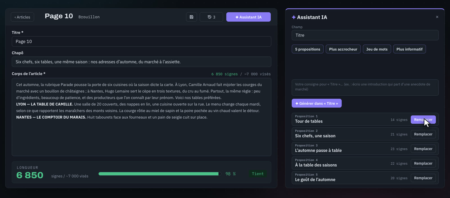The height and width of the screenshot is (198, 450).
Task: Choose the Plus informatif chip
Action: pyautogui.click(x=409, y=49)
